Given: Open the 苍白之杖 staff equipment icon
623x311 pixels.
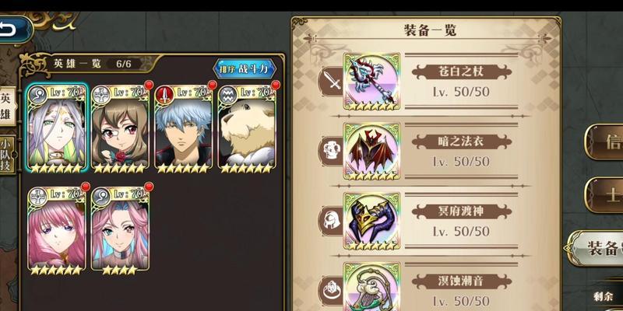Looking at the screenshot, I should (x=372, y=82).
